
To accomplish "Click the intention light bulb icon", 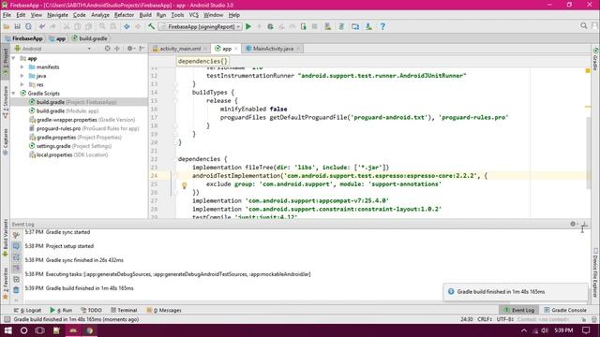I will coord(184,185).
